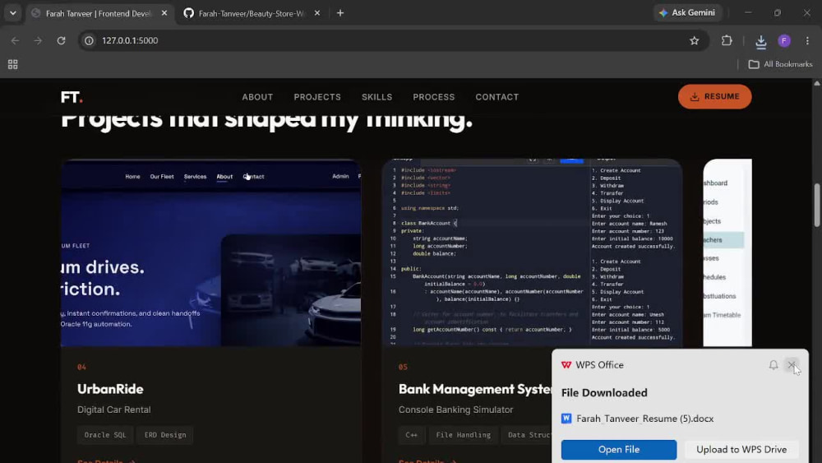Image resolution: width=822 pixels, height=463 pixels.
Task: Open the browser Downloads icon
Action: pos(760,41)
